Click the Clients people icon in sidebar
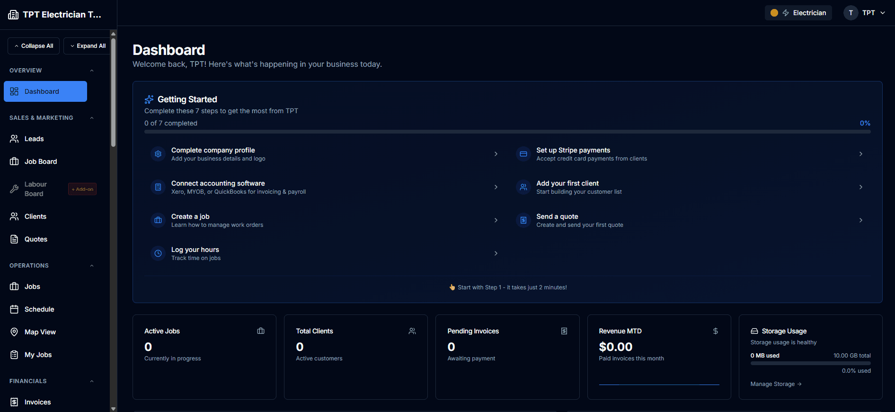The width and height of the screenshot is (895, 412). click(14, 216)
